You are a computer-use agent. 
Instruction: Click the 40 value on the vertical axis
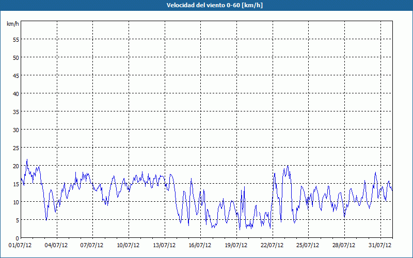[x=16, y=94]
